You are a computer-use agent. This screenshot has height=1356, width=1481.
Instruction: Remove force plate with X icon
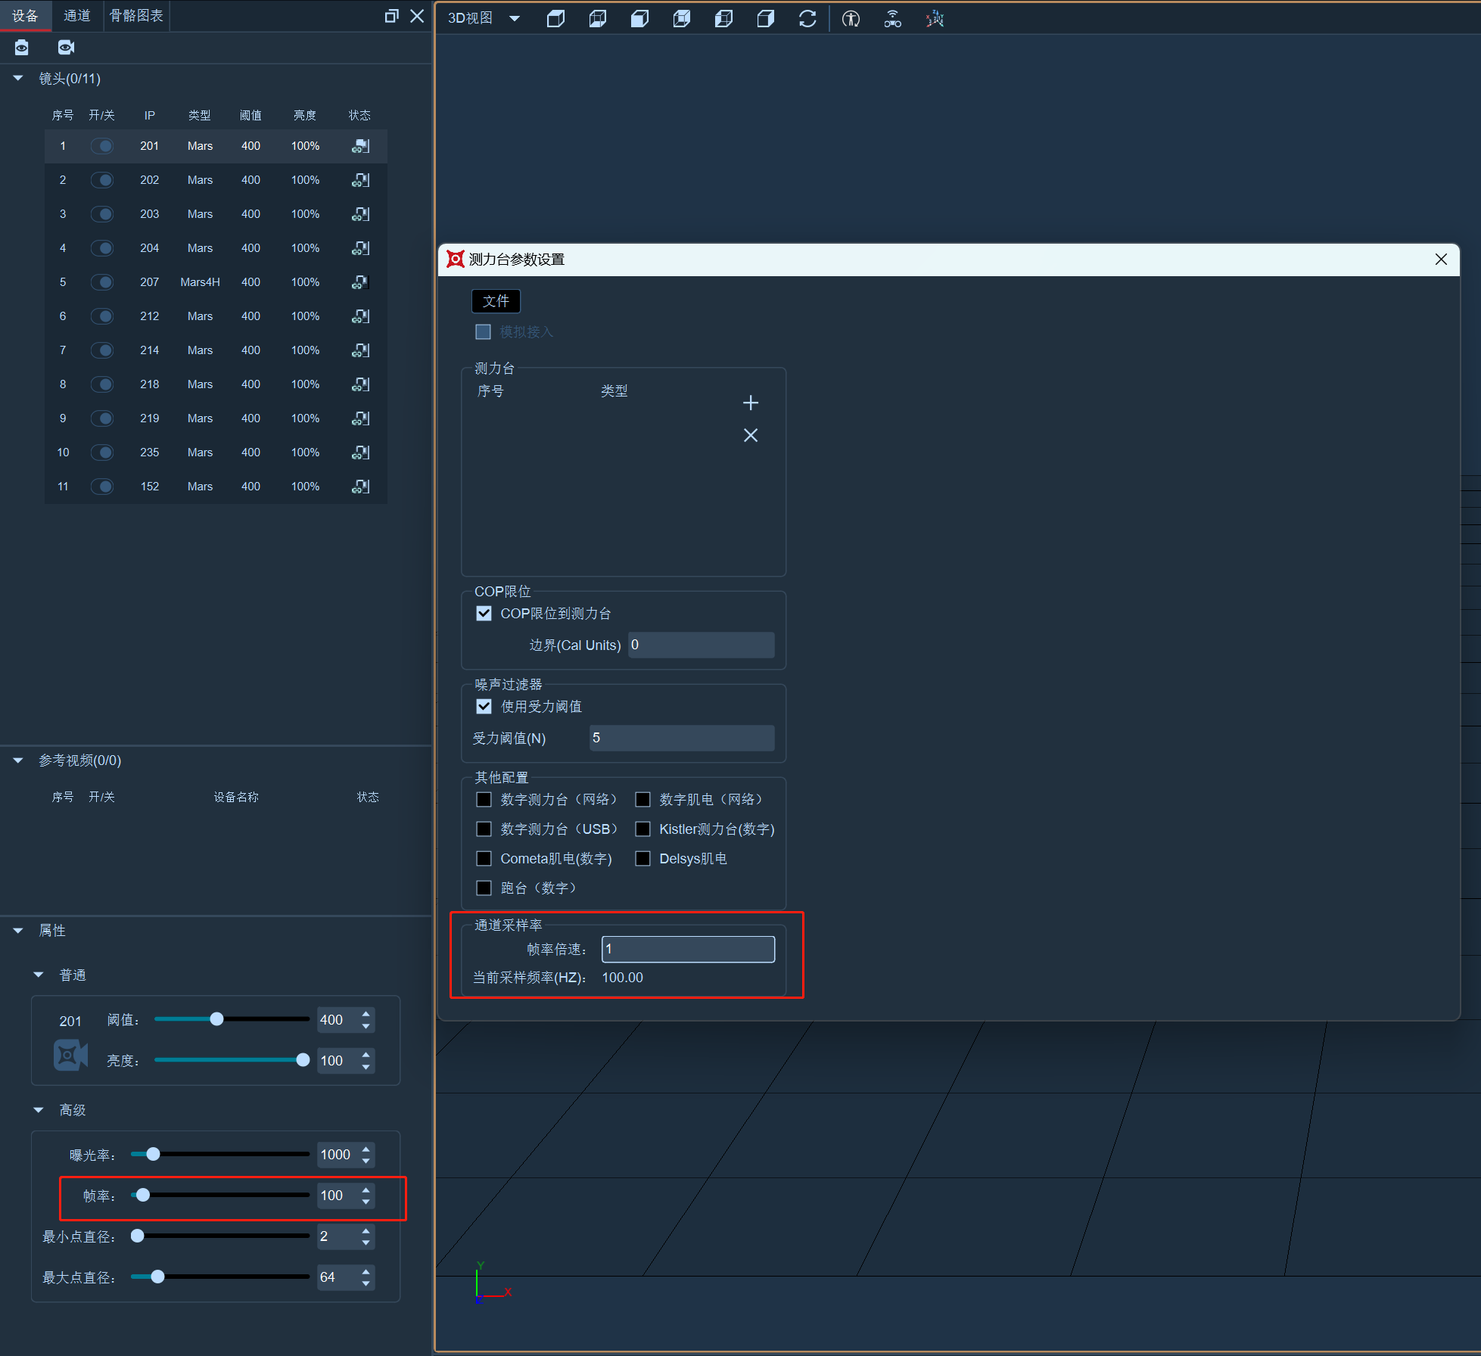tap(750, 435)
